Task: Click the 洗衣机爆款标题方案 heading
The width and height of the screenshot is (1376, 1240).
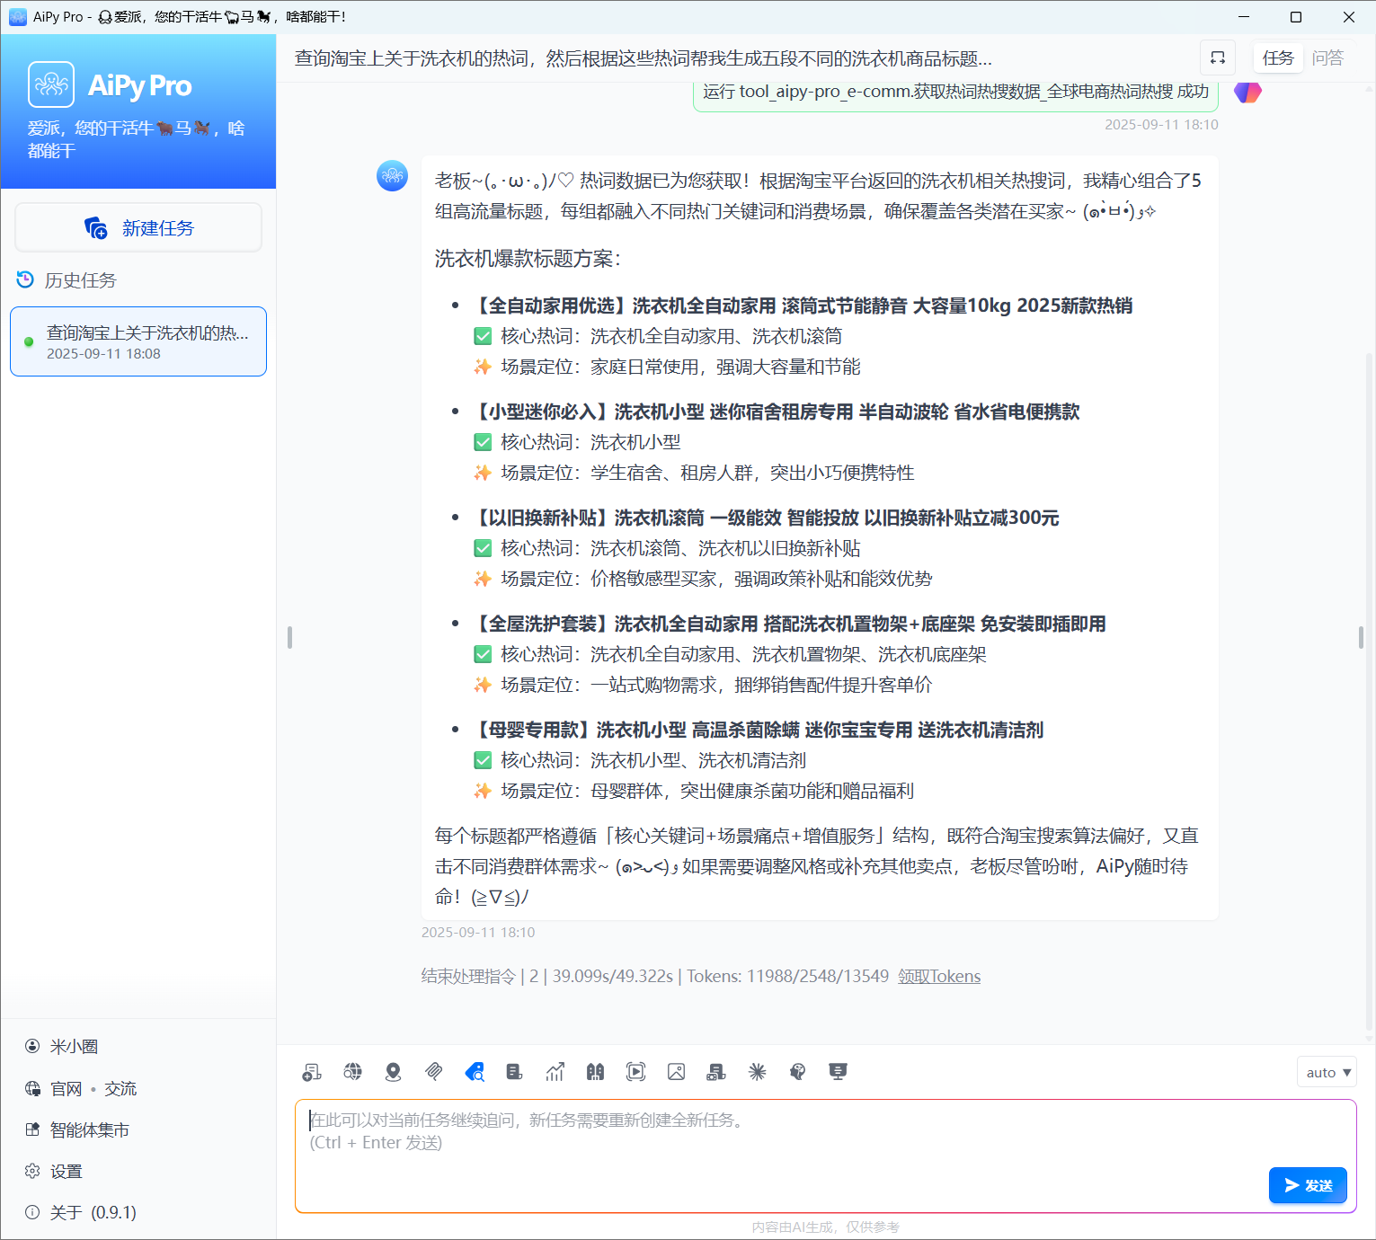Action: [528, 259]
